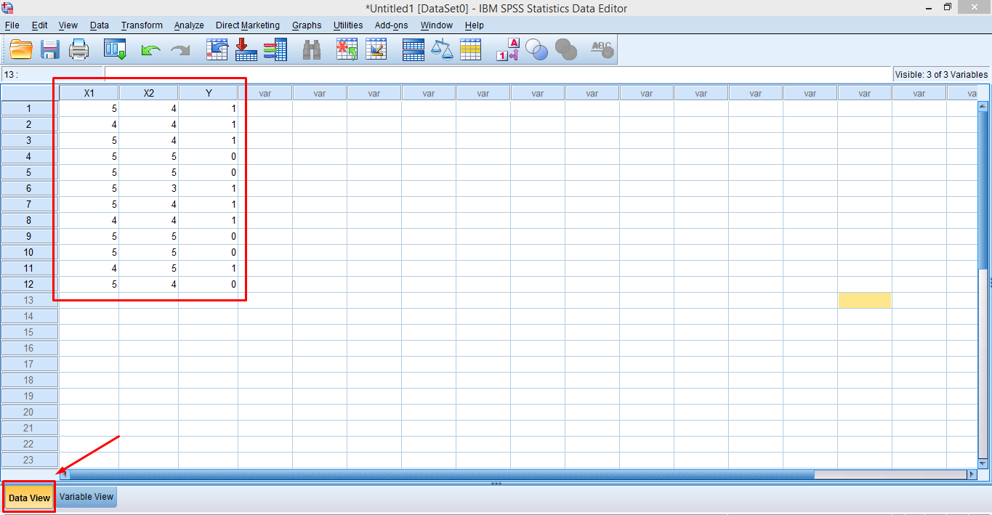992x515 pixels.
Task: Open the Weight Cases tool
Action: pos(442,49)
